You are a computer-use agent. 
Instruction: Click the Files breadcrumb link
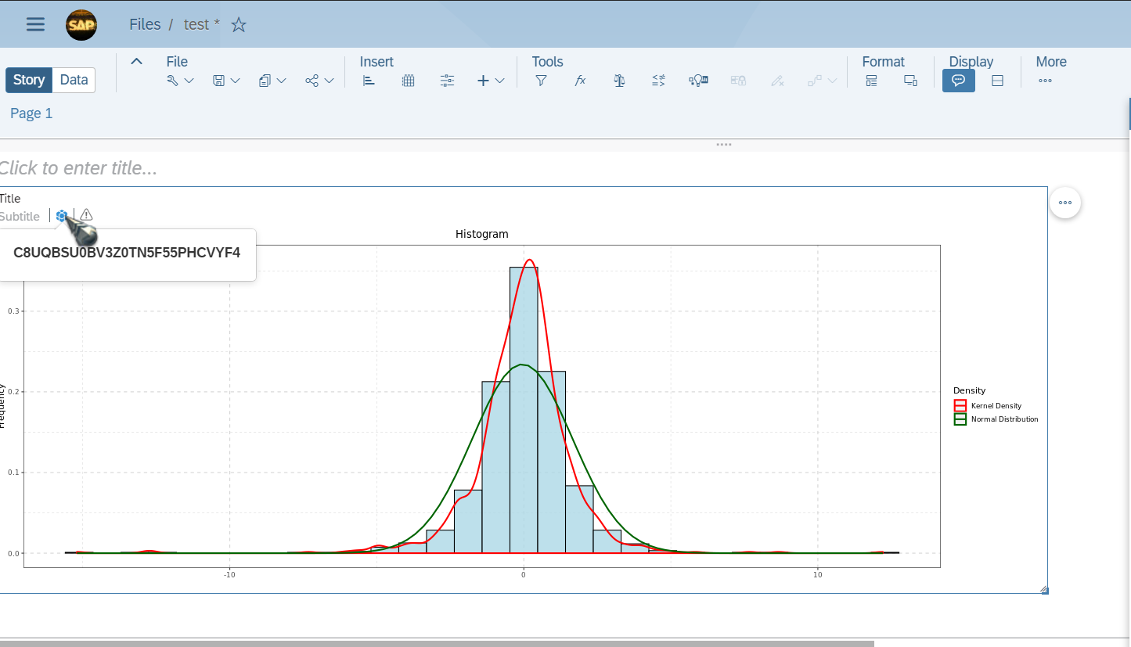tap(145, 24)
